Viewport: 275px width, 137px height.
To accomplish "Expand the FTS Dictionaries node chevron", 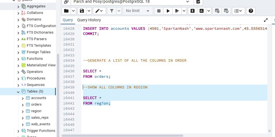I will click(18, 33).
